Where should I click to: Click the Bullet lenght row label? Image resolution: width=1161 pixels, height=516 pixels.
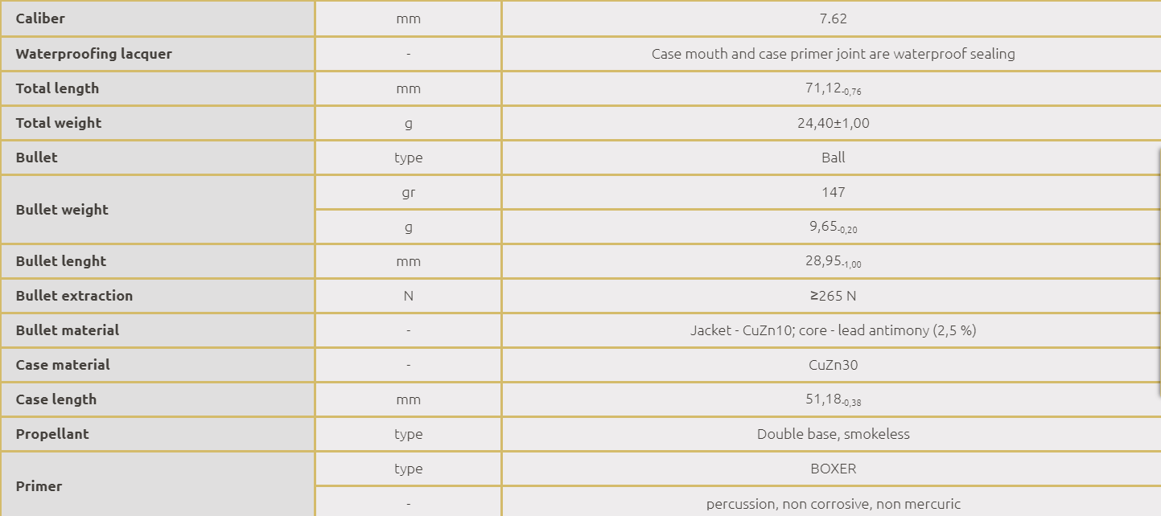click(x=61, y=261)
